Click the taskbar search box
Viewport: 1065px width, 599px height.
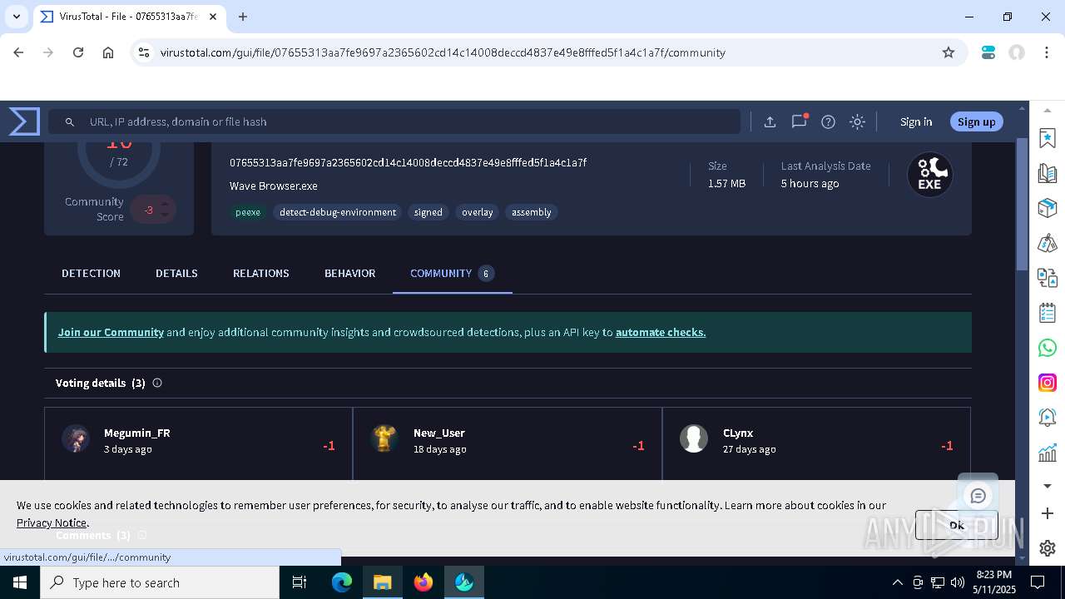(160, 582)
